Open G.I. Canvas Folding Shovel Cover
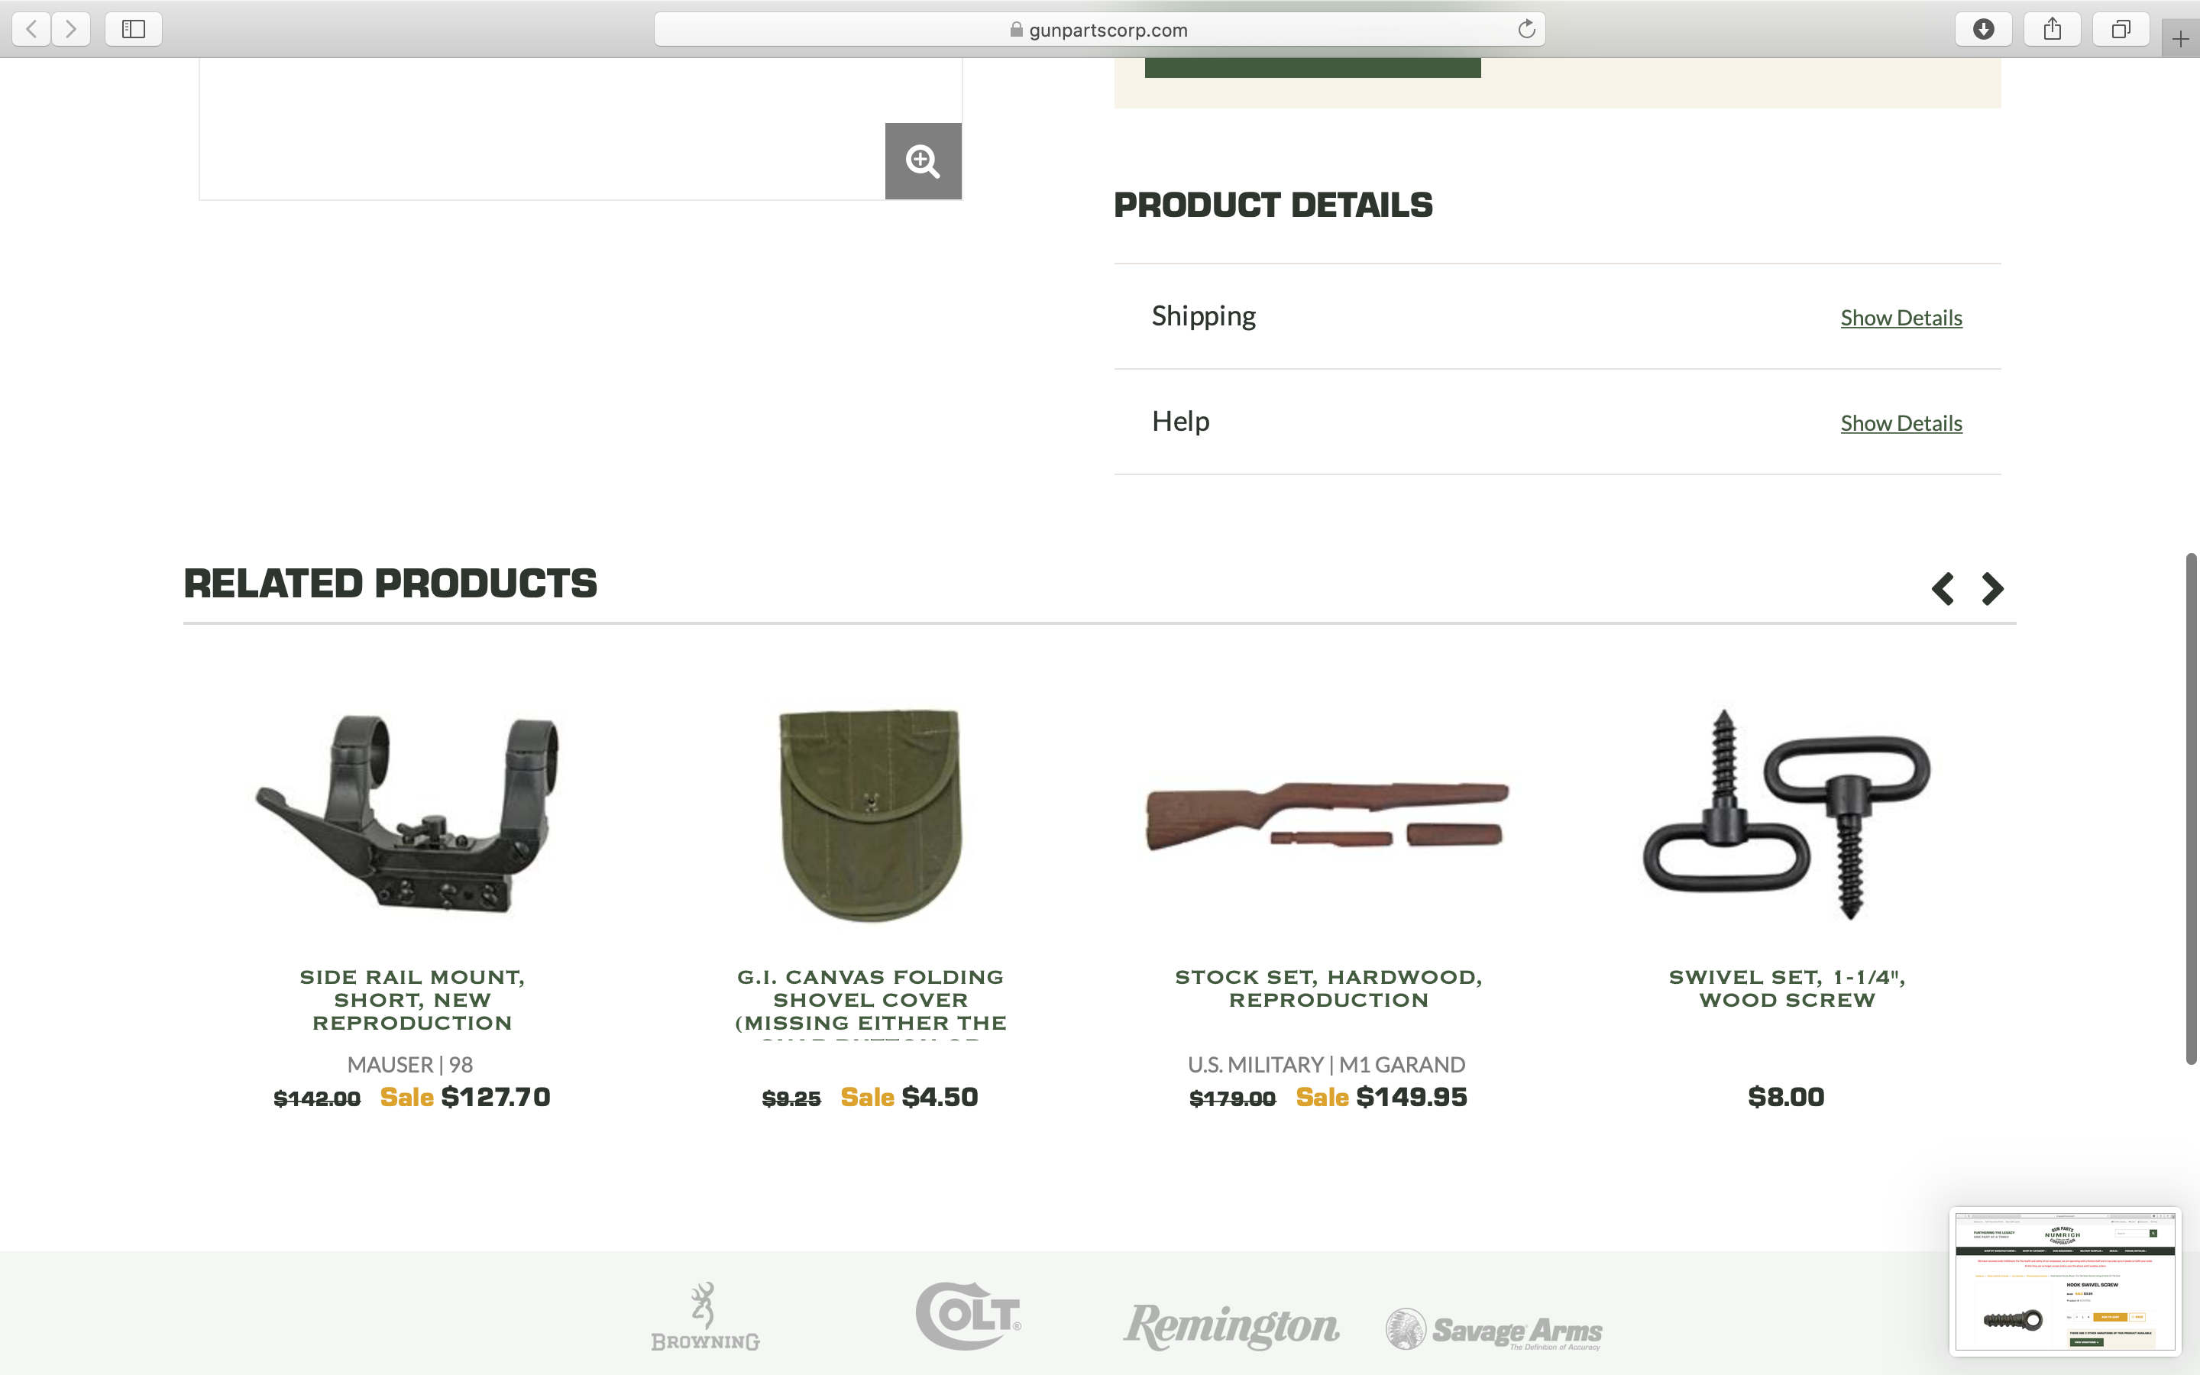This screenshot has width=2200, height=1375. tap(870, 999)
